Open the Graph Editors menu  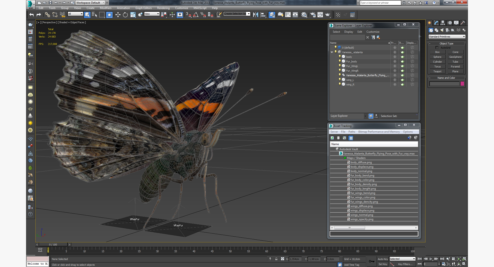pyautogui.click(x=144, y=8)
